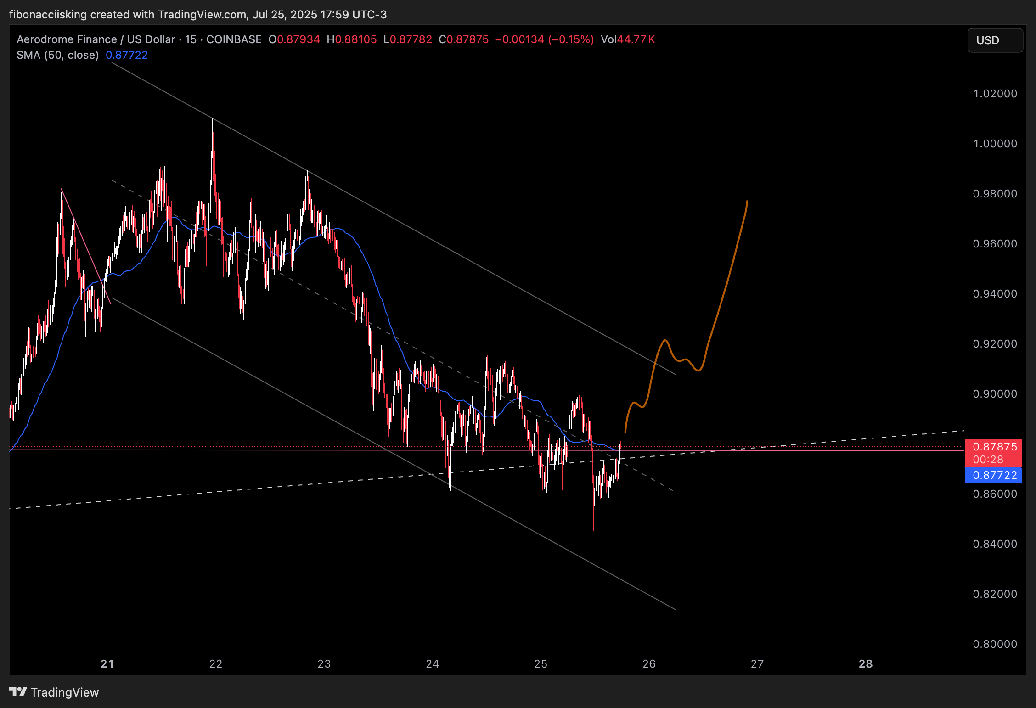The width and height of the screenshot is (1036, 708).
Task: Click the 0.94000 price axis label
Action: point(995,294)
